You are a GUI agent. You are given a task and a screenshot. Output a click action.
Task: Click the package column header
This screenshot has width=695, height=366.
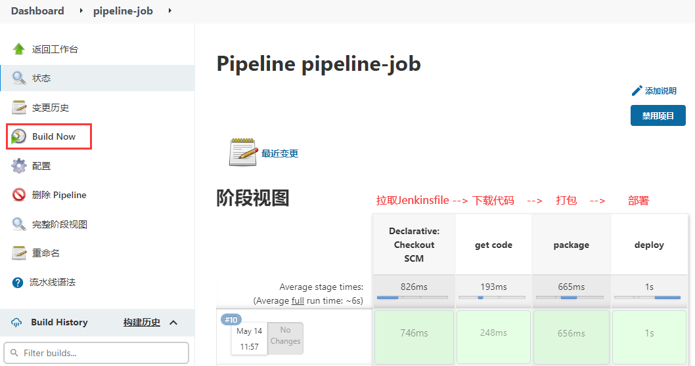pyautogui.click(x=572, y=245)
